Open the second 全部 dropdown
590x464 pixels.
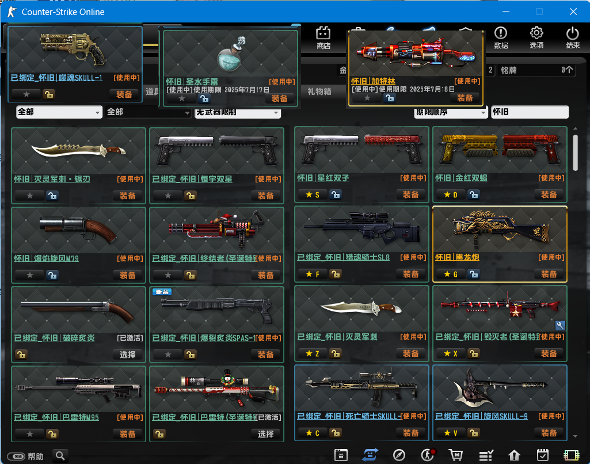coord(149,112)
